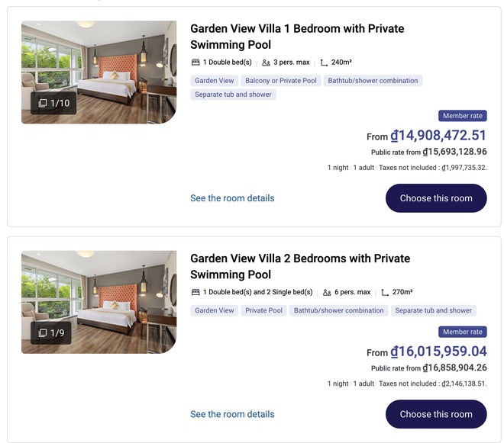Click guests icon beside 6 pers. max
Viewport: 504px width, 443px height.
coord(327,292)
